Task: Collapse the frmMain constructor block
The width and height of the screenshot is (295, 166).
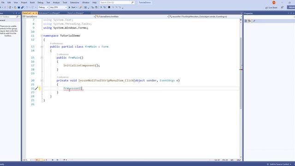Action: (42, 58)
